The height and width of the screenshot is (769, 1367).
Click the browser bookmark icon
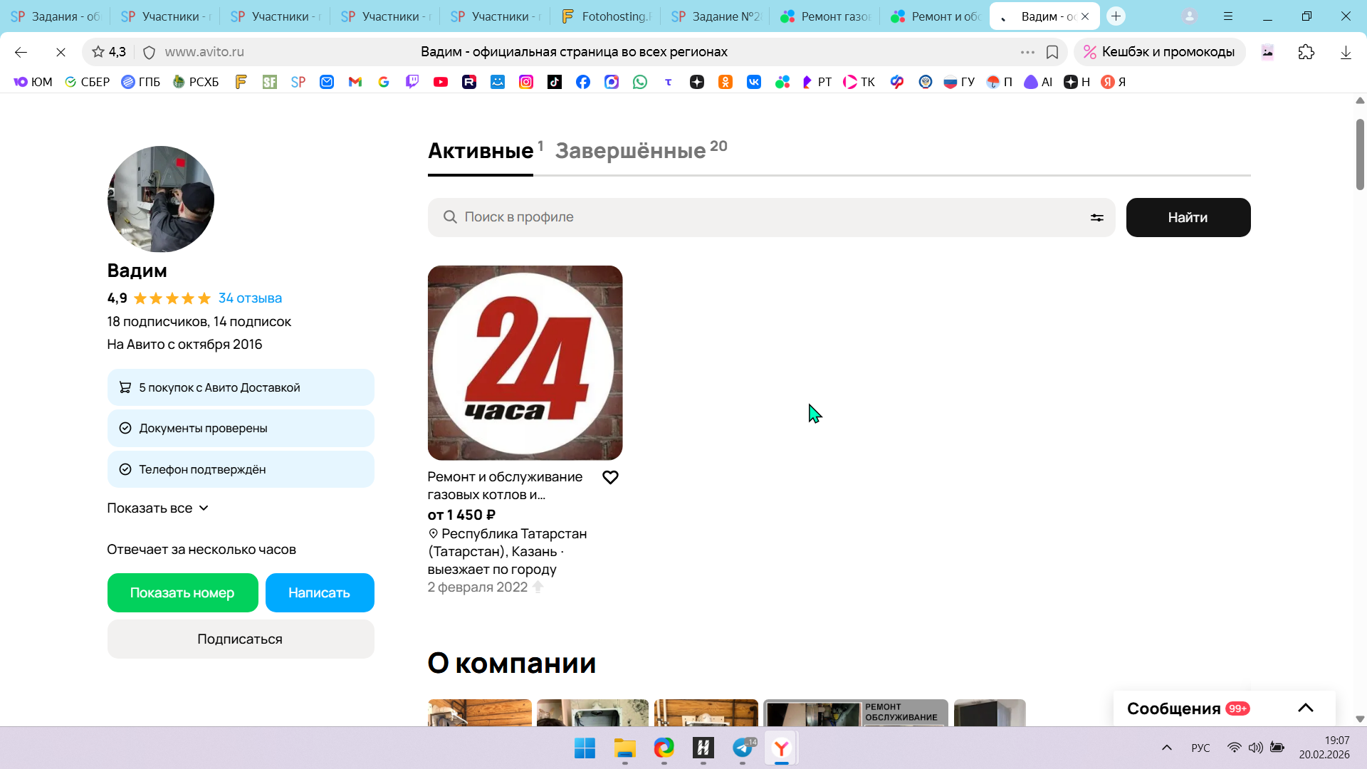point(1052,52)
